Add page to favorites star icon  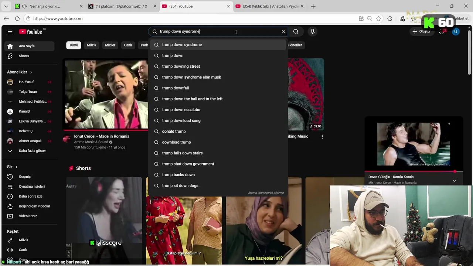[x=378, y=18]
